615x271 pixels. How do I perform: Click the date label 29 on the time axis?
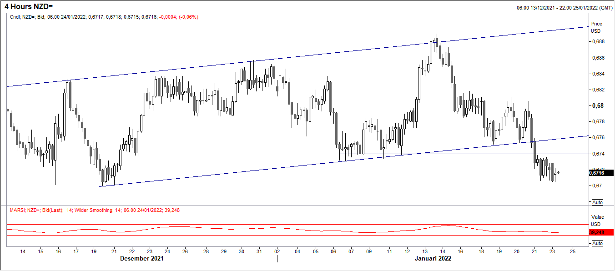click(x=223, y=251)
